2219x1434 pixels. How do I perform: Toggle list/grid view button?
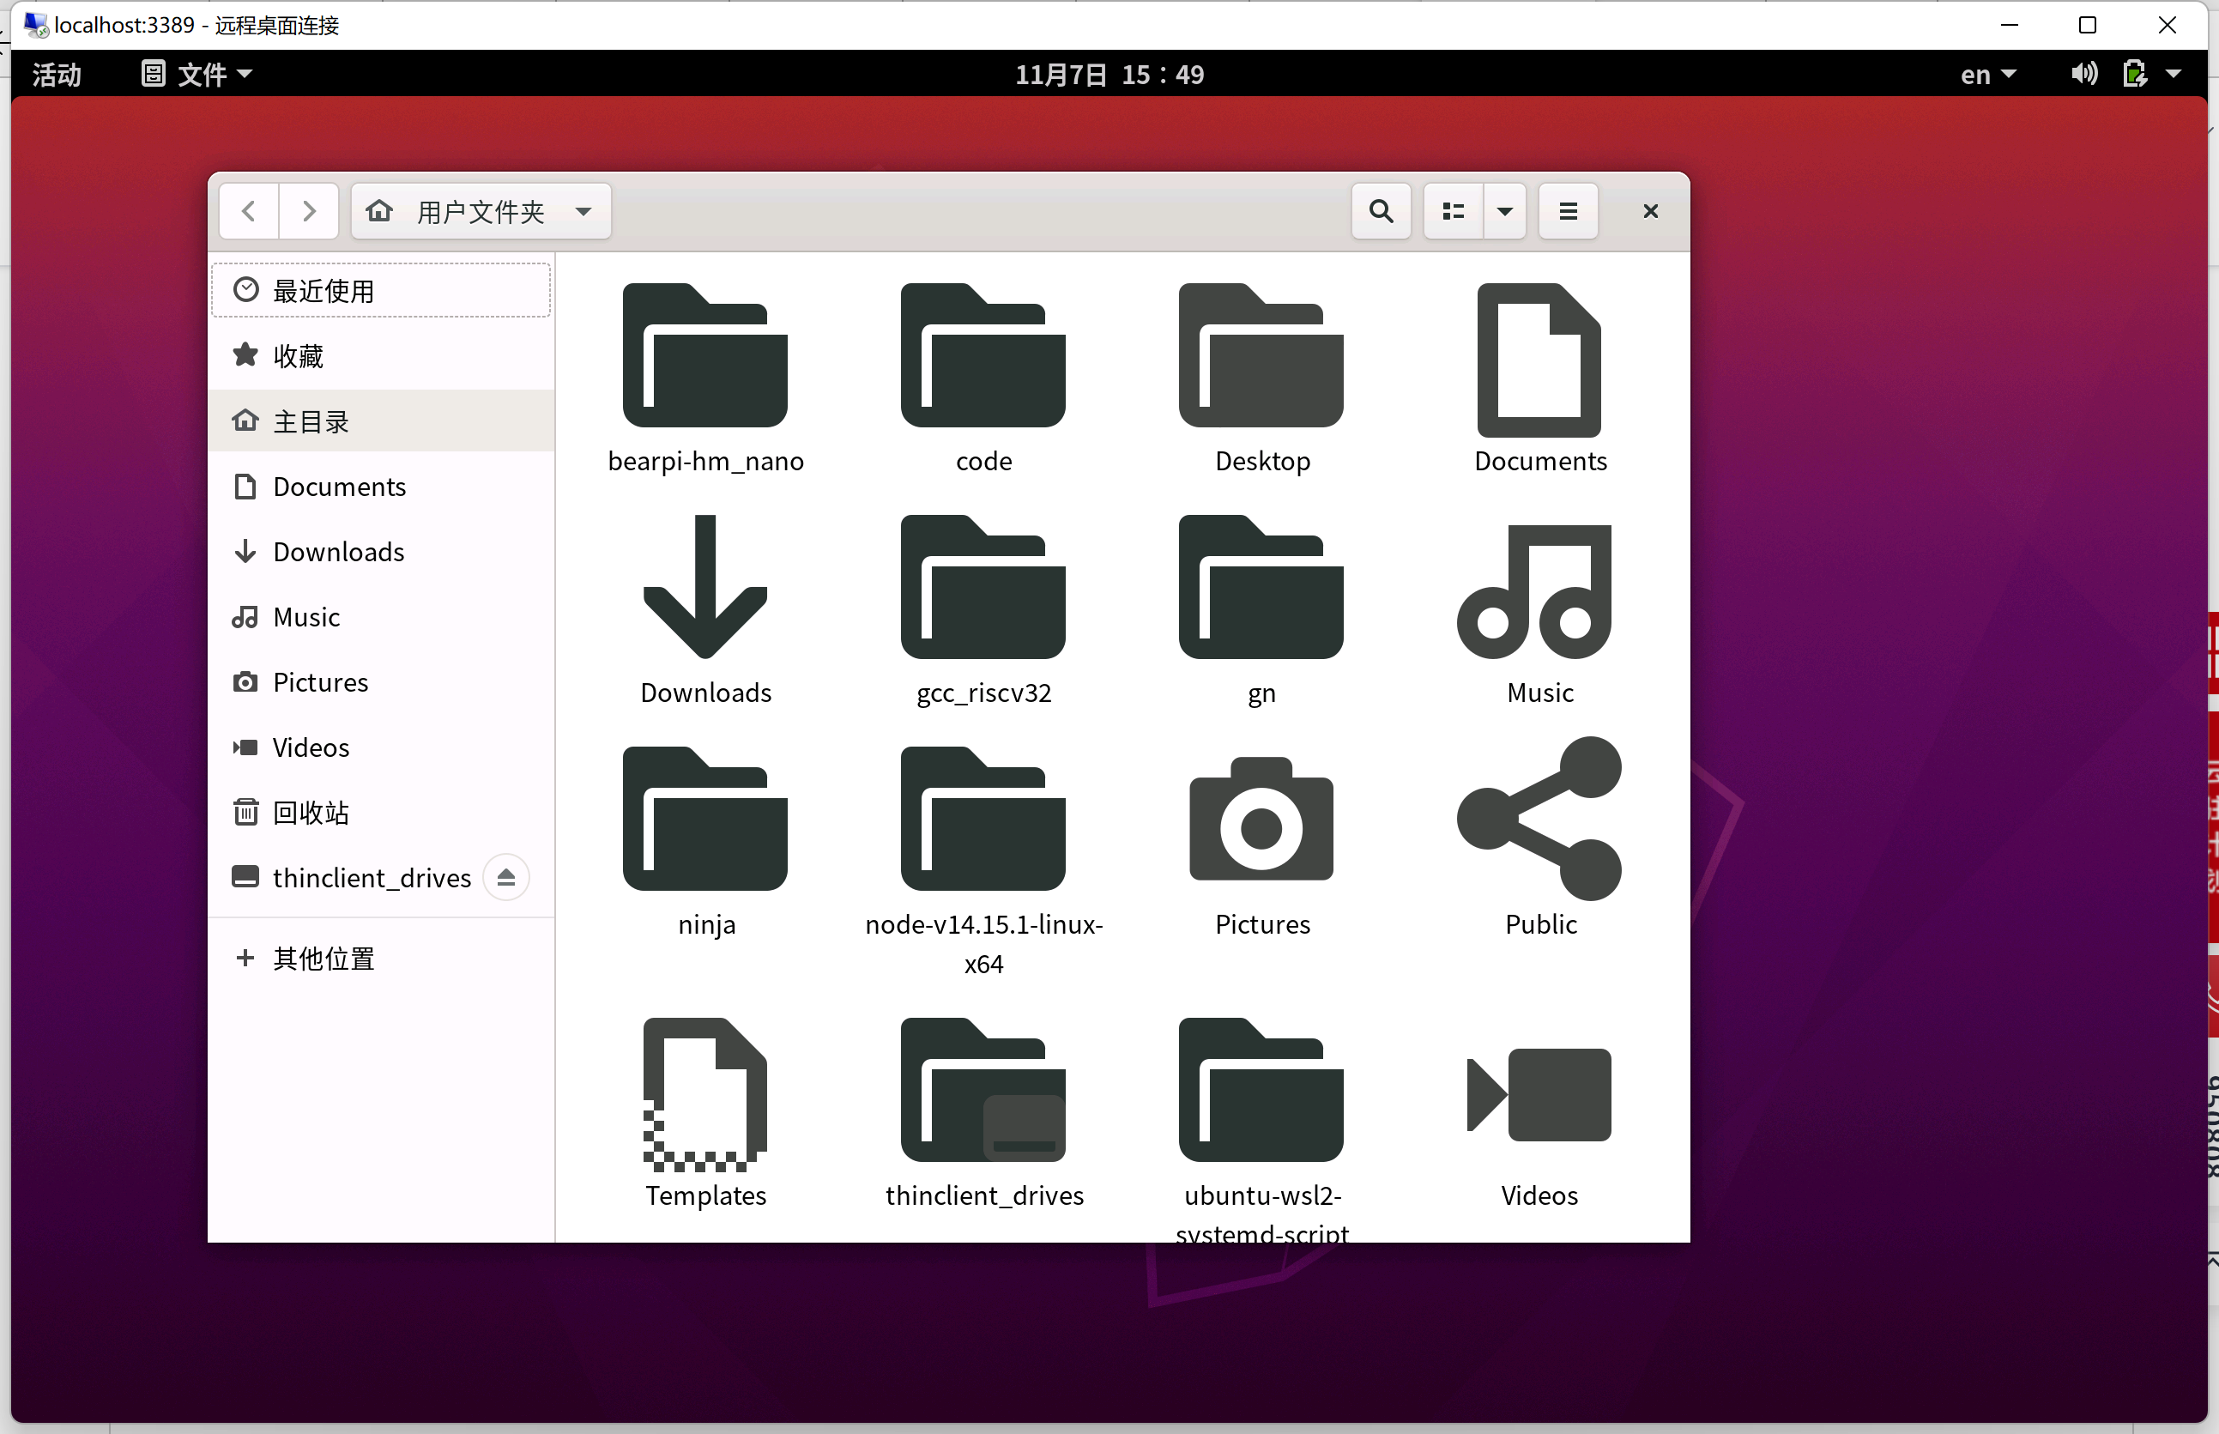pos(1453,212)
